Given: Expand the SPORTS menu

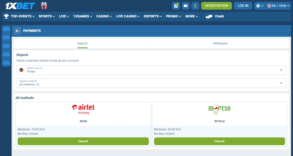Looking at the screenshot, I should (x=47, y=17).
